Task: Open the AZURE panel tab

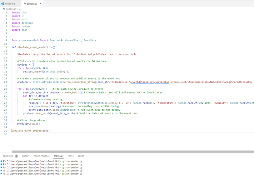Action: tap(81, 156)
